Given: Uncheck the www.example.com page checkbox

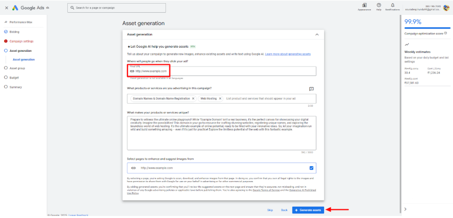Looking at the screenshot, I should pyautogui.click(x=311, y=168).
